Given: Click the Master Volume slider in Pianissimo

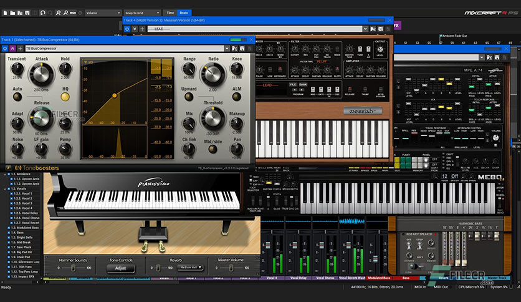Looking at the screenshot, I should (x=231, y=268).
